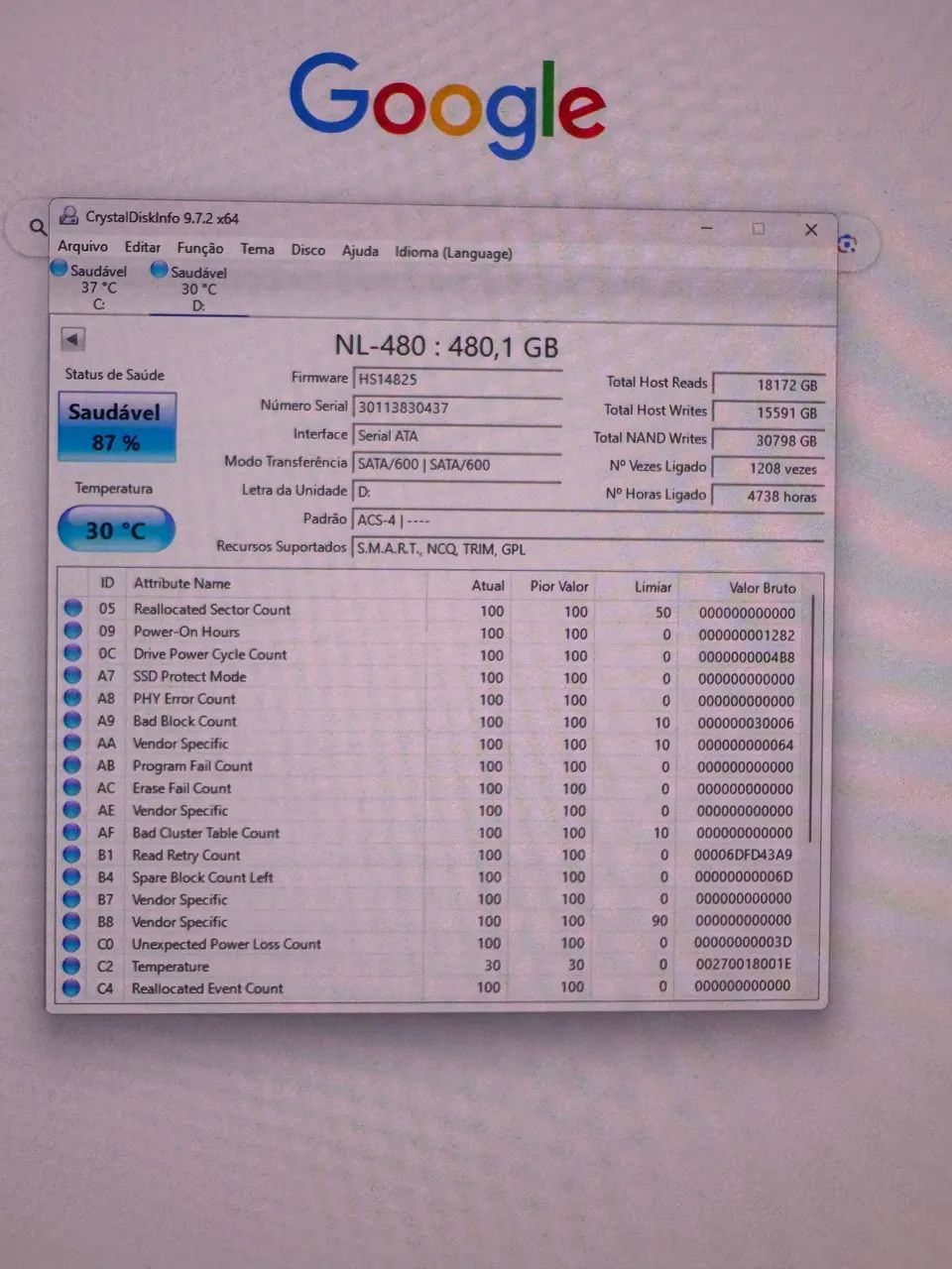Screen dimensions: 952x1269
Task: Select the Power-On Hours row text
Action: [x=186, y=632]
